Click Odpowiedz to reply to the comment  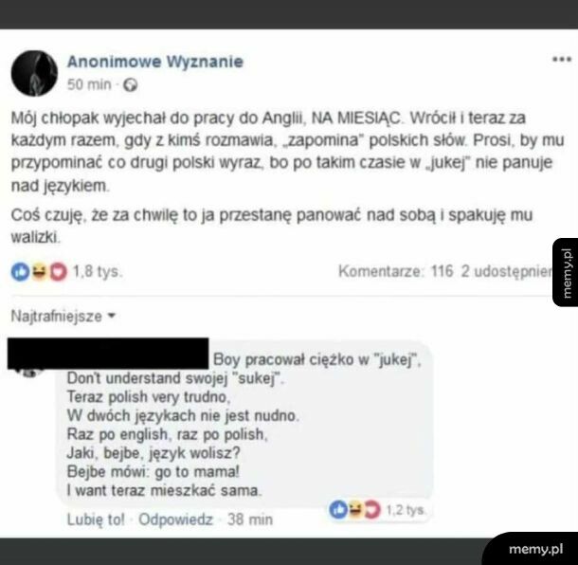[176, 519]
